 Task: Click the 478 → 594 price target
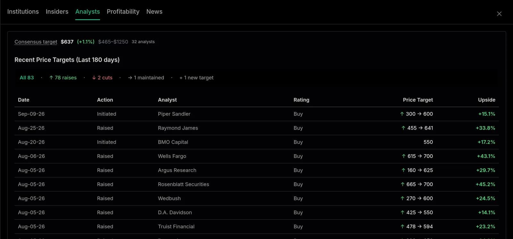(416, 227)
